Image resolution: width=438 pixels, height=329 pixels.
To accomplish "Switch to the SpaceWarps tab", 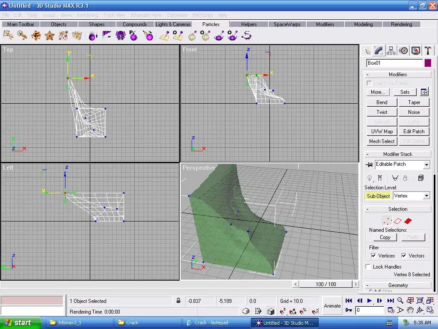I will point(287,24).
